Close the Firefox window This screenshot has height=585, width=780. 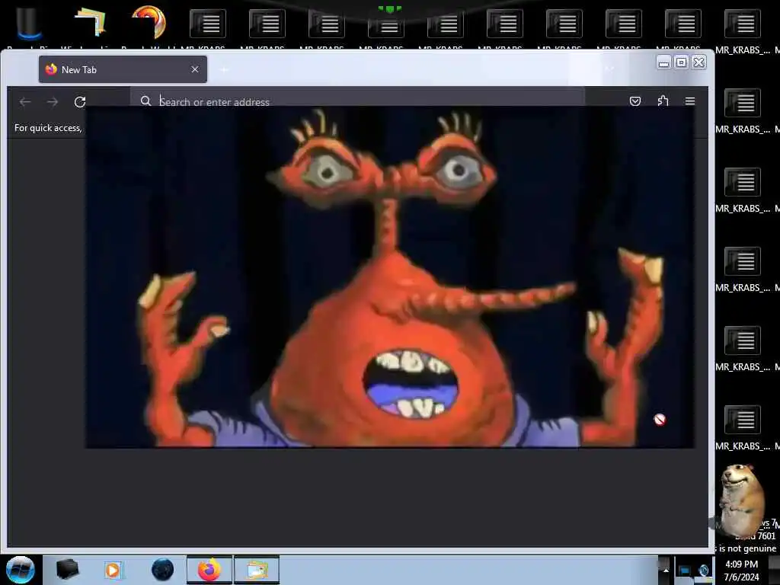pos(699,62)
